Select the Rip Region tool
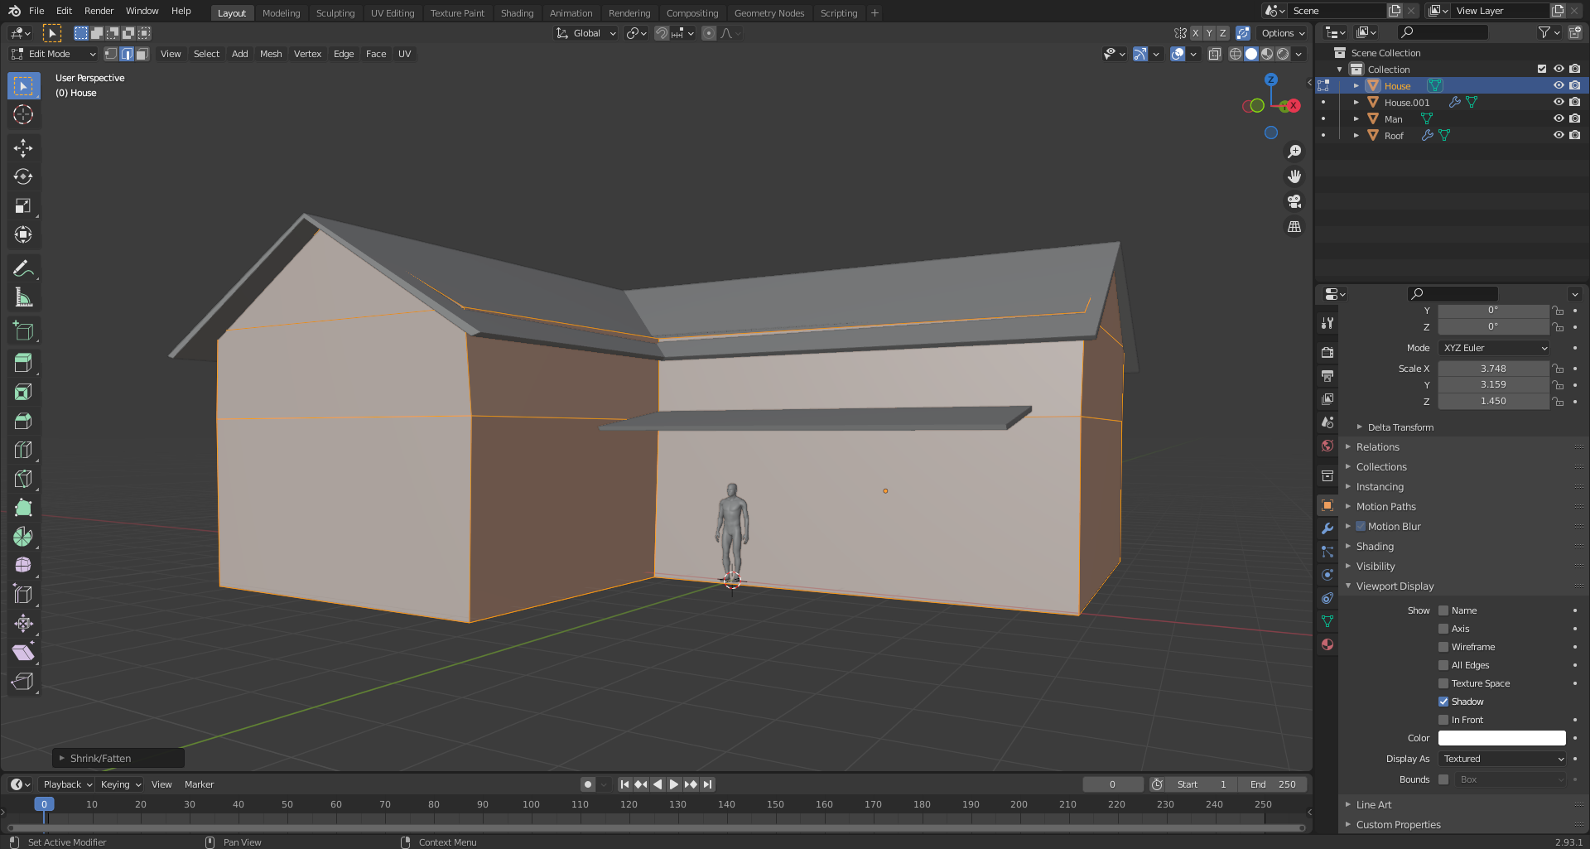Image resolution: width=1590 pixels, height=849 pixels. tap(23, 682)
